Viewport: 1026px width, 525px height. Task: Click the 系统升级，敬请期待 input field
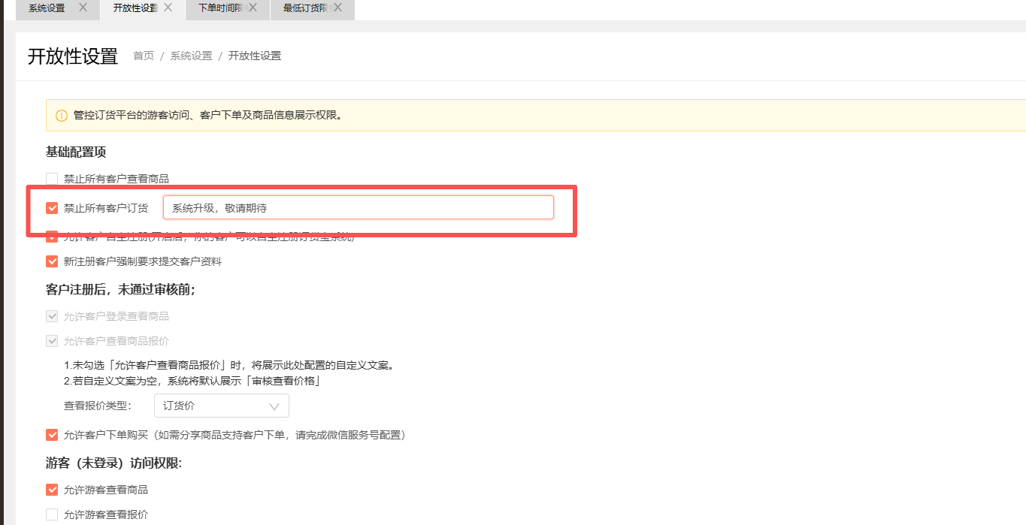point(359,207)
